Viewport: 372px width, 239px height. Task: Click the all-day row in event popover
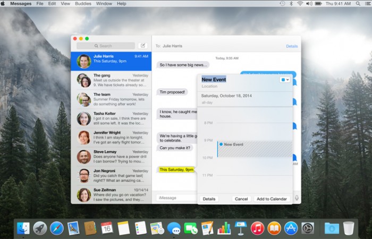coord(244,103)
